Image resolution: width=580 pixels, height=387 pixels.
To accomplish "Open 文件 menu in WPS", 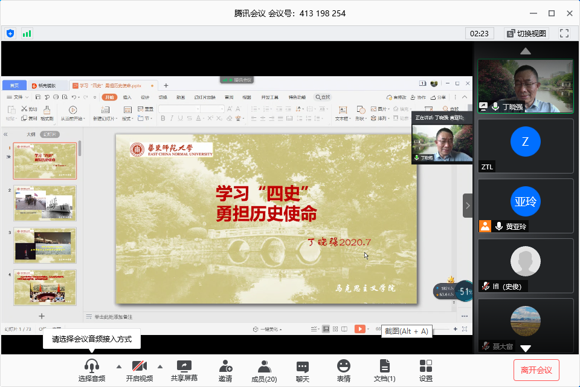I will (x=18, y=97).
